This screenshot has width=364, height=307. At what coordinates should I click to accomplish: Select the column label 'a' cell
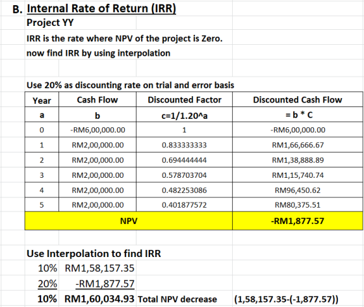(42, 115)
